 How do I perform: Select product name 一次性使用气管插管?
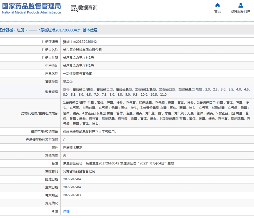pyautogui.click(x=77, y=74)
